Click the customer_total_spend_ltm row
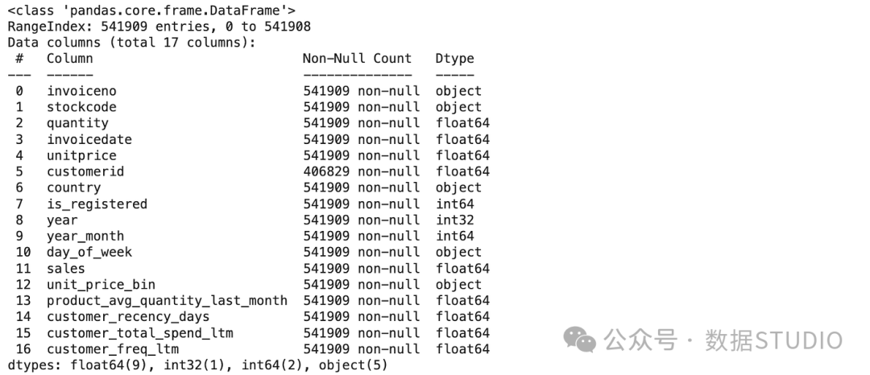870x375 pixels. 249,333
